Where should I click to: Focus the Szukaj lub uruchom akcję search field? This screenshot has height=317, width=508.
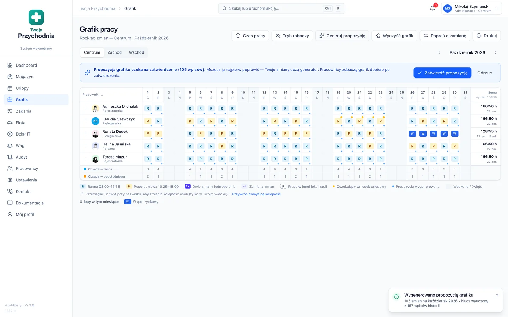[282, 8]
